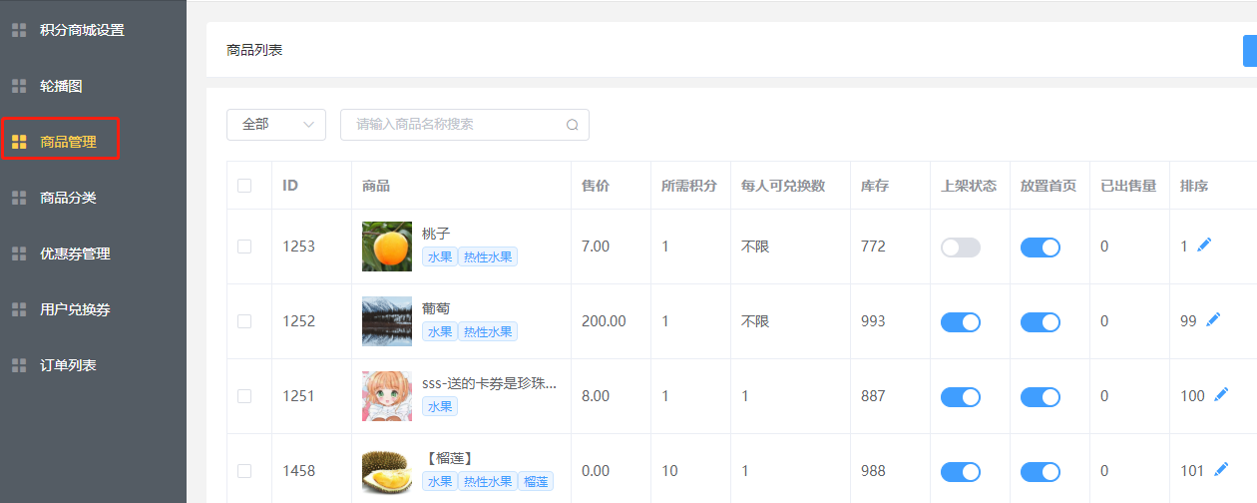Enable 上架状态 switch for 桃子
1257x503 pixels.
click(x=960, y=248)
